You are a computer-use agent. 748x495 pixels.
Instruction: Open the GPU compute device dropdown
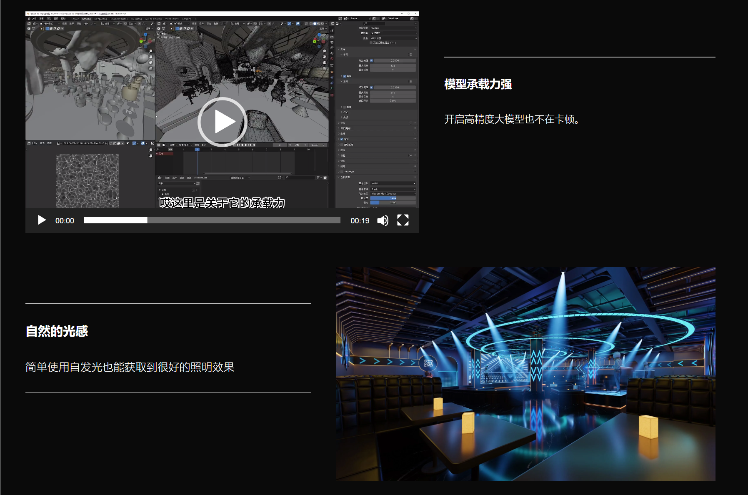click(393, 38)
